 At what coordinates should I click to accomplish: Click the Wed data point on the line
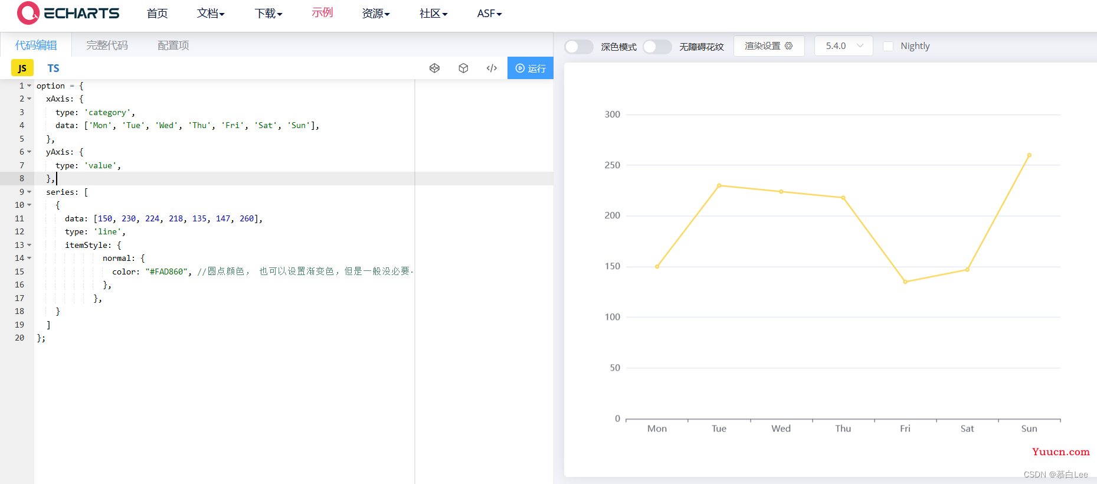tap(781, 192)
